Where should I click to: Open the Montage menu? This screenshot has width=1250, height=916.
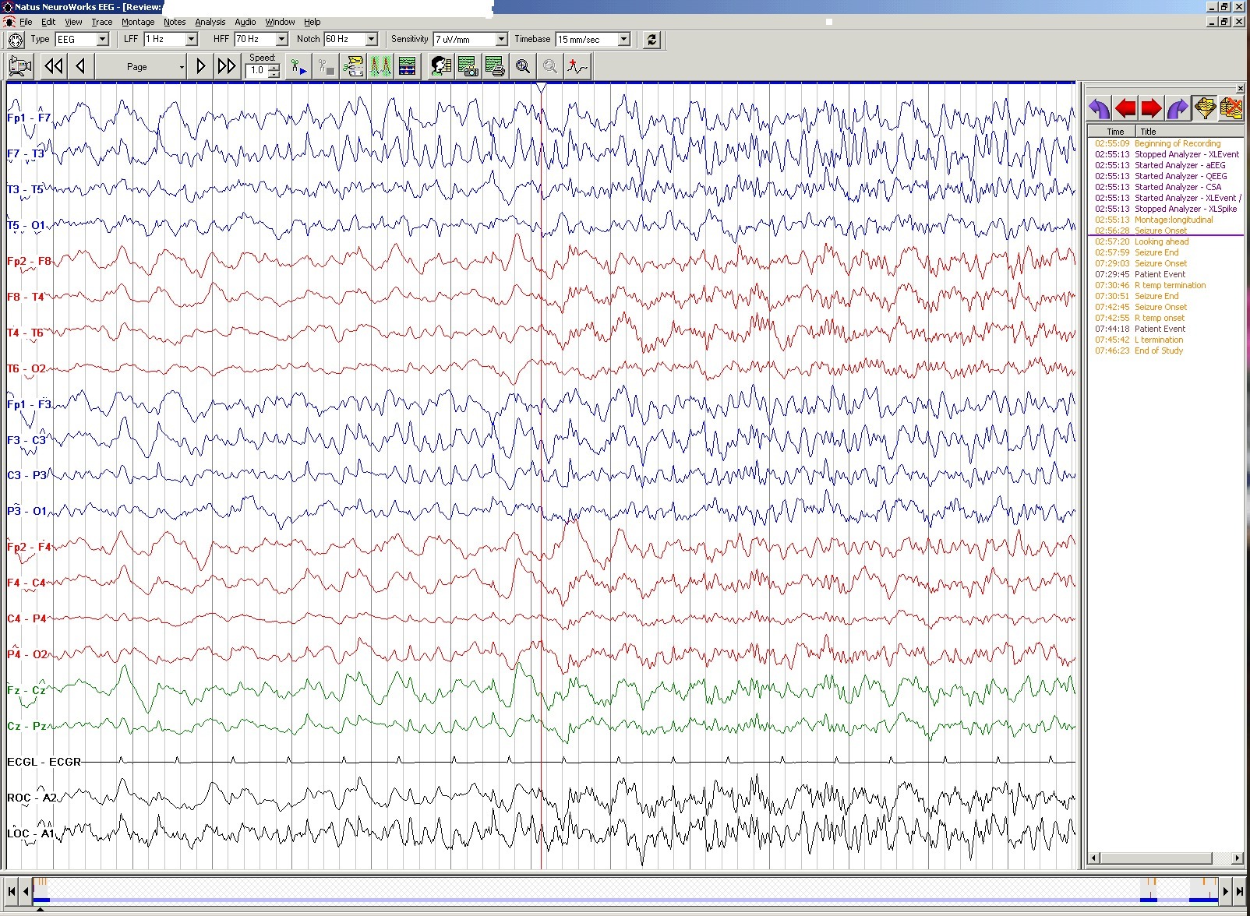[x=137, y=22]
